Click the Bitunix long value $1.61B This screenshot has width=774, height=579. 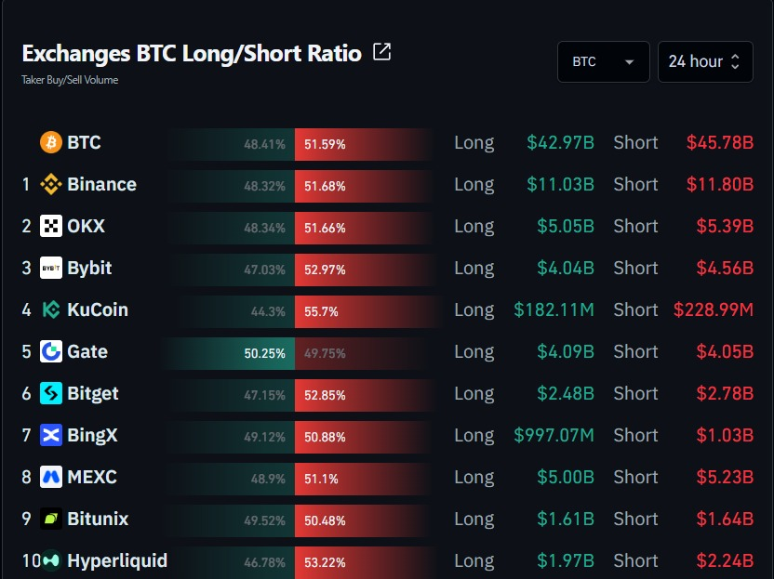(x=566, y=519)
